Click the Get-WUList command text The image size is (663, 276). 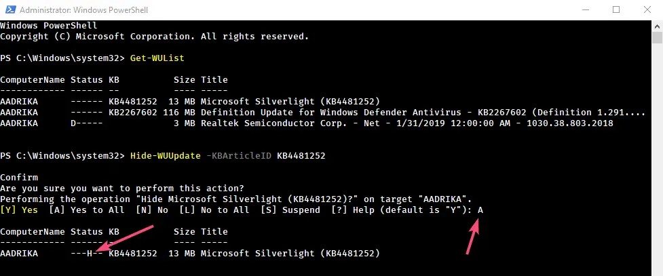click(157, 58)
